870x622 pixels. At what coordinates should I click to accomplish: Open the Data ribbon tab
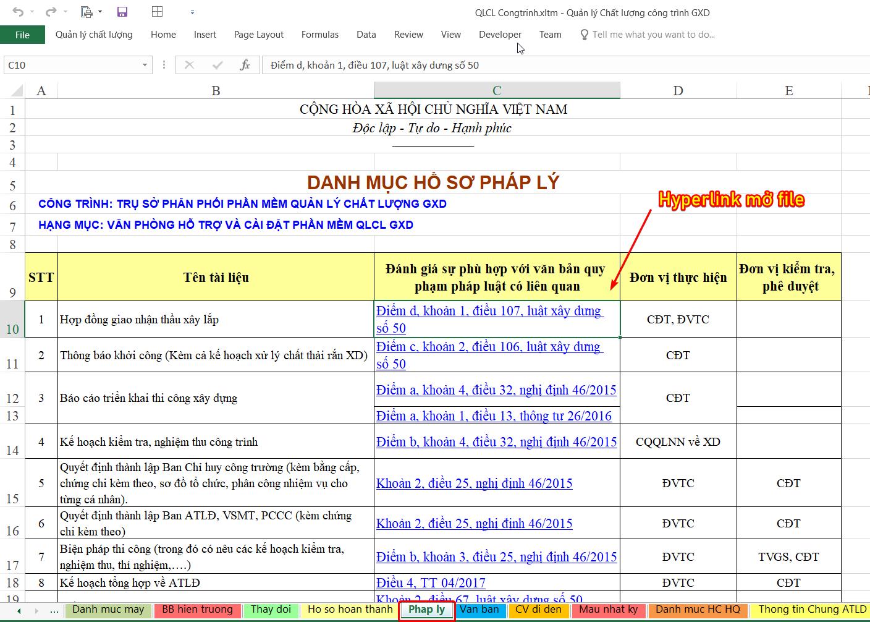click(366, 35)
